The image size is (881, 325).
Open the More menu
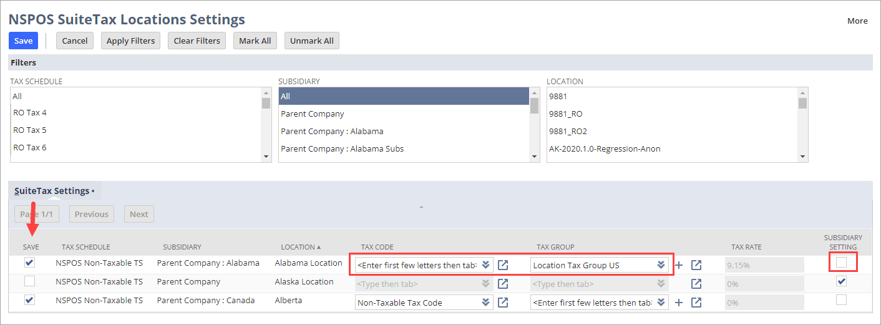(857, 21)
